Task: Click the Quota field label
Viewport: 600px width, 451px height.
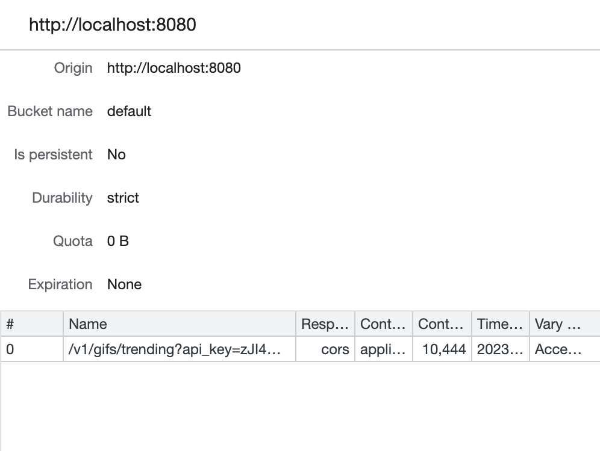Action: [73, 241]
